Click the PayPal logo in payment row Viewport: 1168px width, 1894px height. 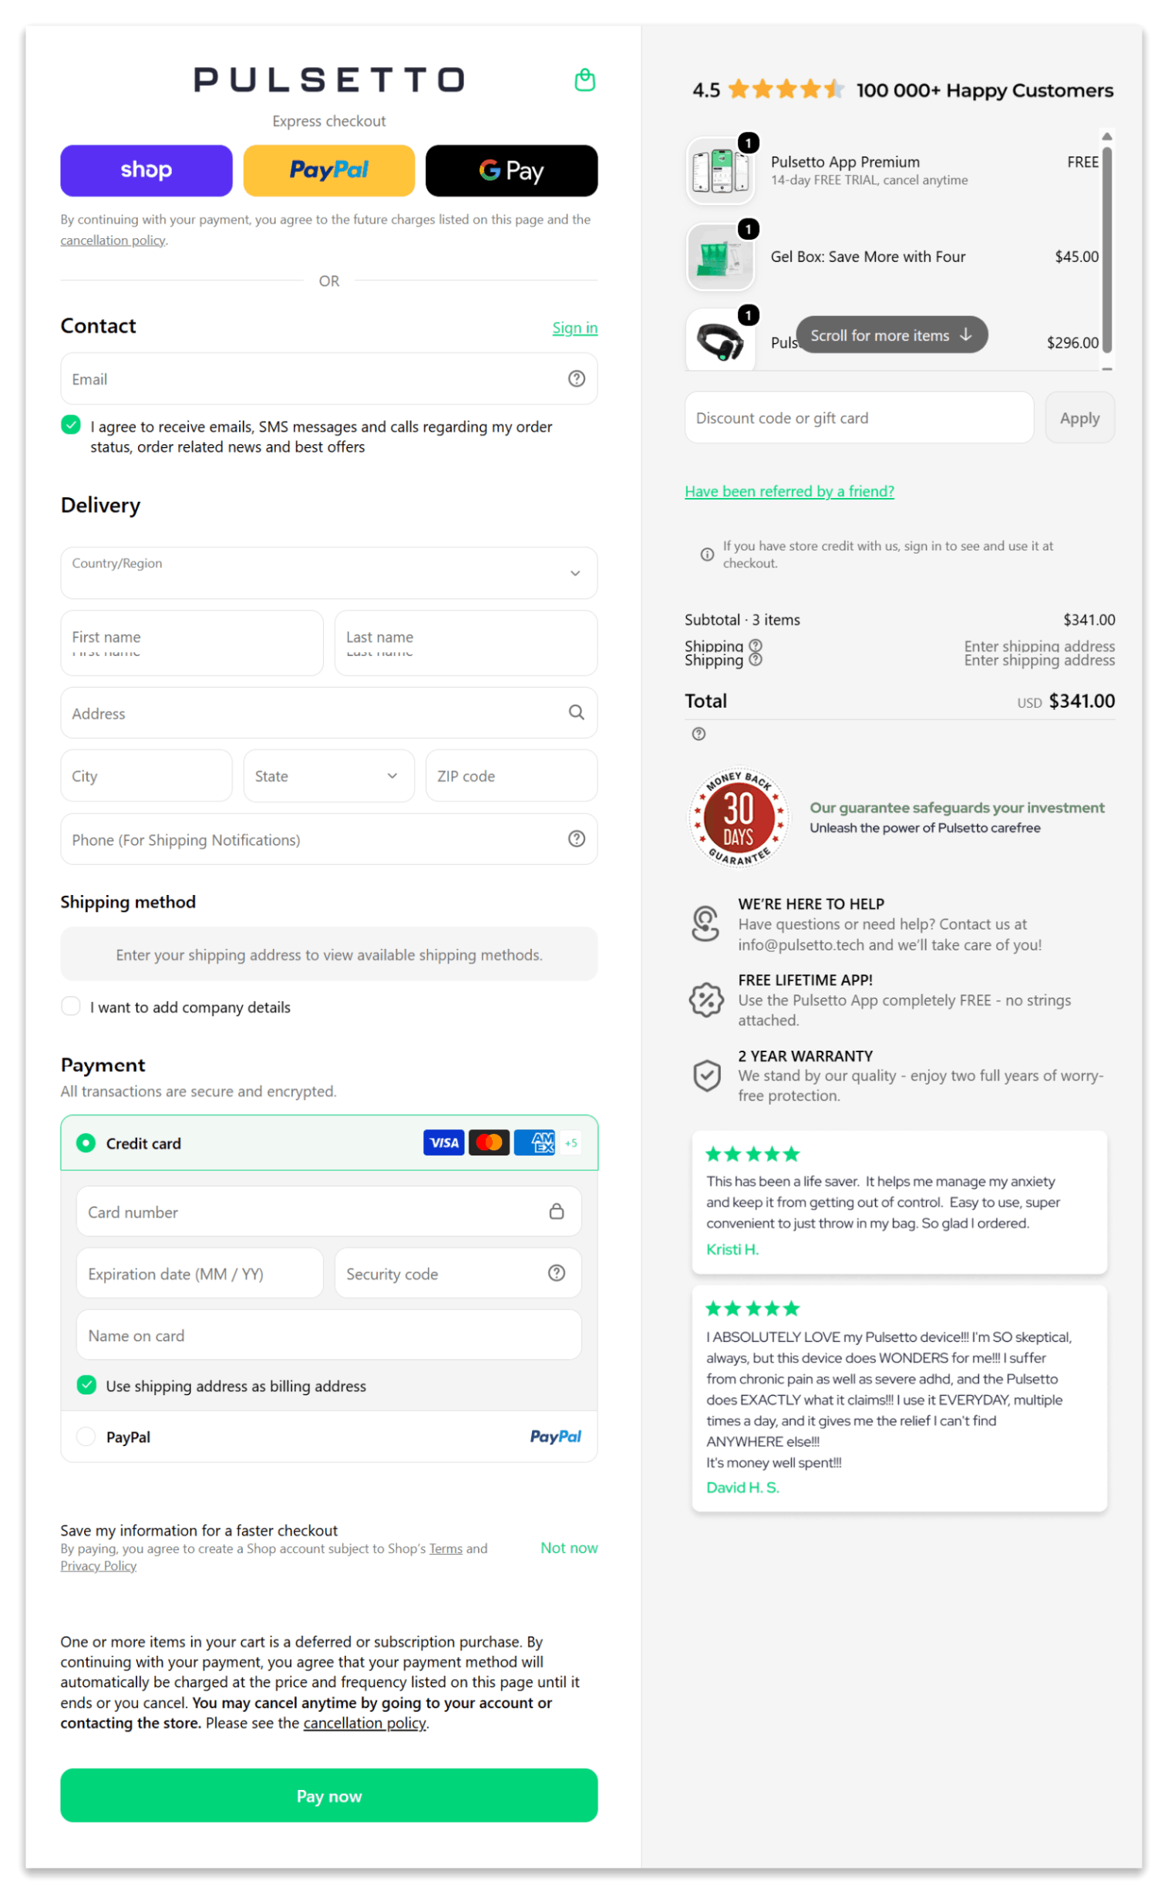pyautogui.click(x=555, y=1437)
